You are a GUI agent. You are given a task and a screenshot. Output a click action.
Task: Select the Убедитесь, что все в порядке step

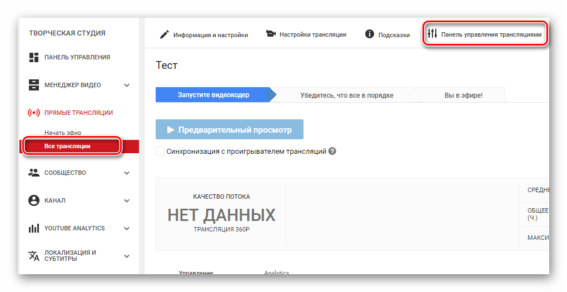pyautogui.click(x=347, y=95)
